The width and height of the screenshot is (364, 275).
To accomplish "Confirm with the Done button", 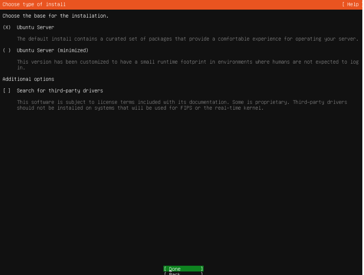I will pos(183,269).
